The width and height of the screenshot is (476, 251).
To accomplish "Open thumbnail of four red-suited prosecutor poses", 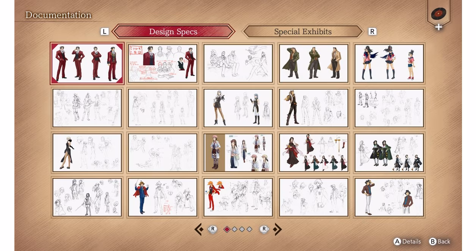I will pos(87,64).
